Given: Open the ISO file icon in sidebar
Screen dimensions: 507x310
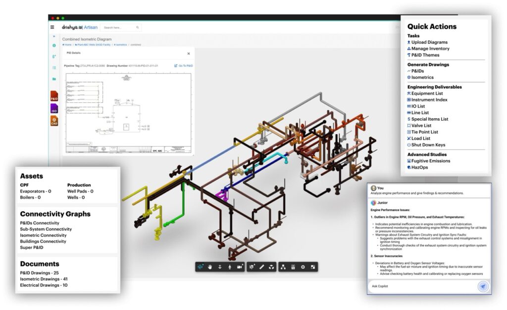Looking at the screenshot, I should pyautogui.click(x=54, y=108).
